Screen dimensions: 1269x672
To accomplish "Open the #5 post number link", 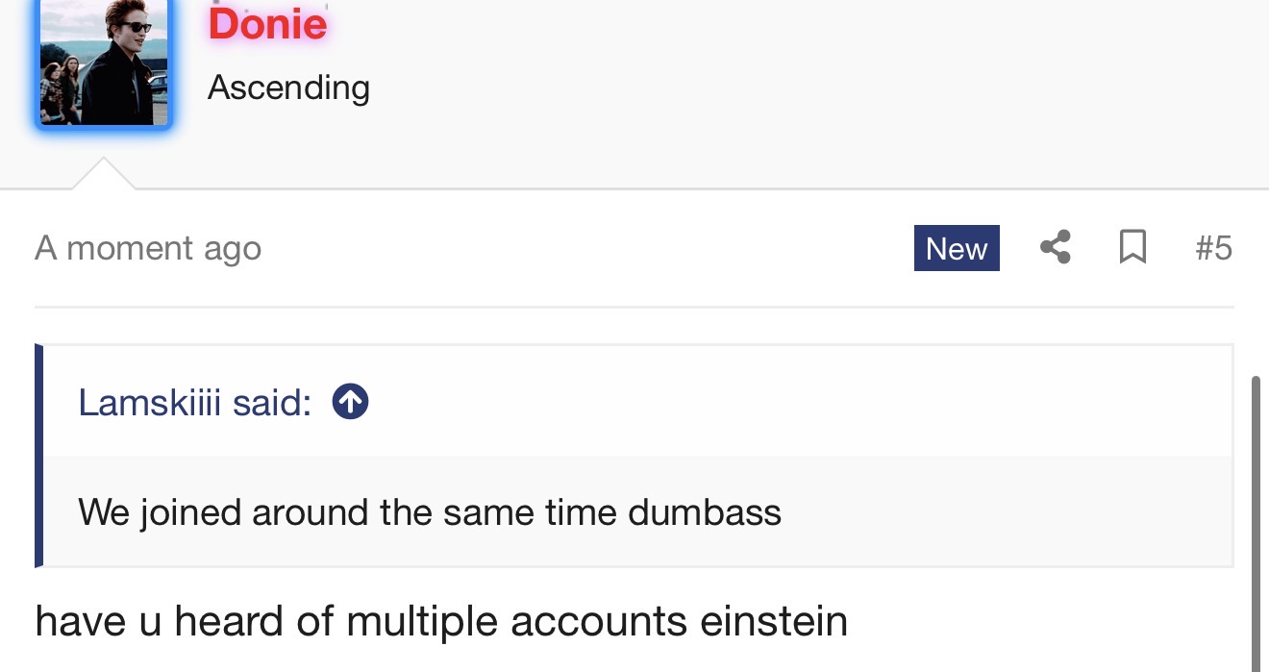I will pyautogui.click(x=1213, y=248).
